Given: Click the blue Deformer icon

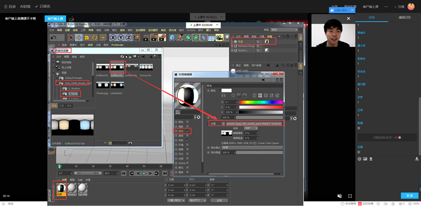Looking at the screenshot, I should pos(204,37).
